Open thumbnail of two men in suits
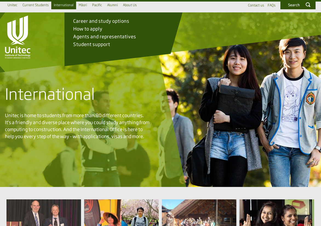Screen dimensions: 321x226 (x=44, y=213)
